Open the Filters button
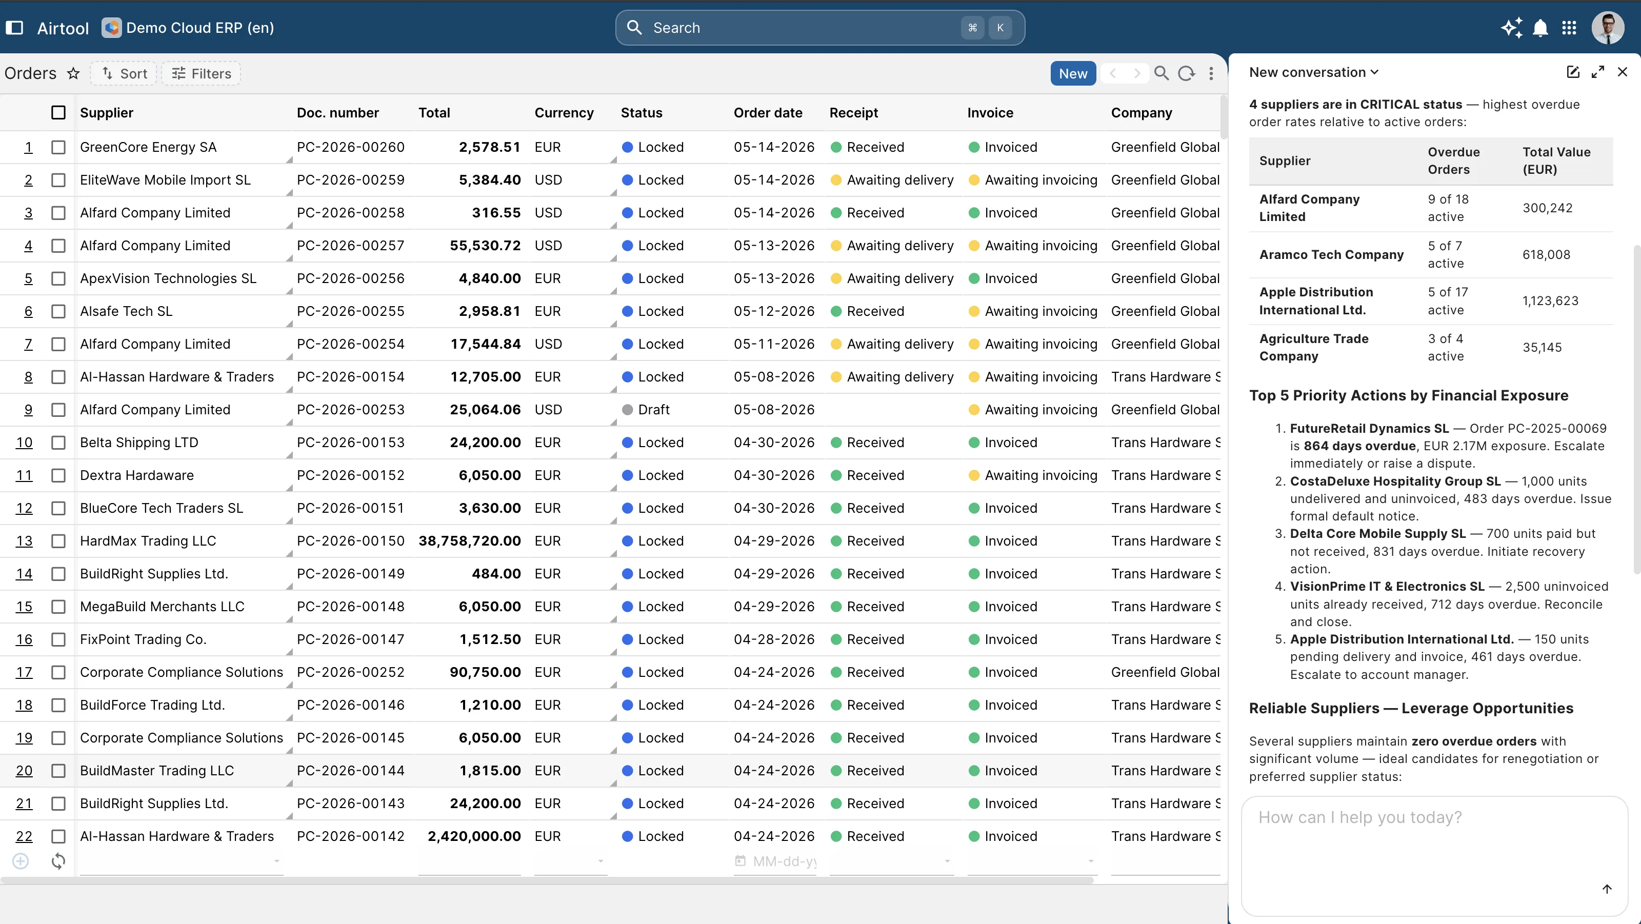 [201, 73]
